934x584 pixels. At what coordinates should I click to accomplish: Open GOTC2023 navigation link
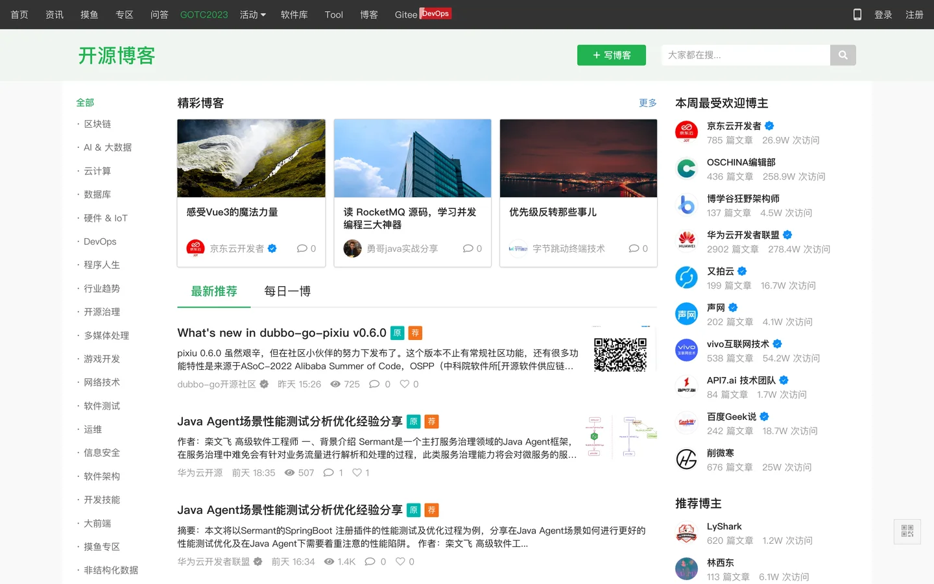pyautogui.click(x=204, y=14)
